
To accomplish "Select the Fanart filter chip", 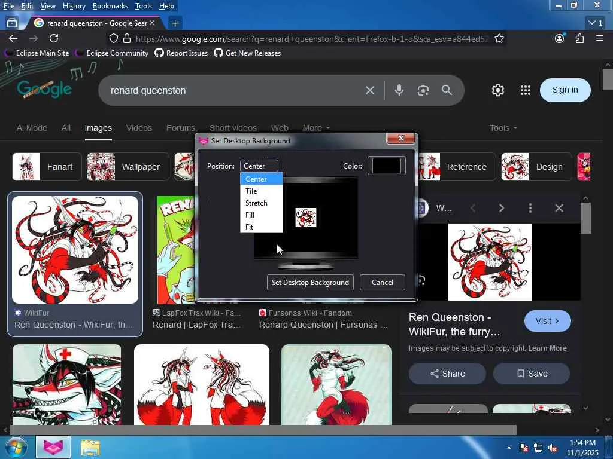I will point(47,167).
